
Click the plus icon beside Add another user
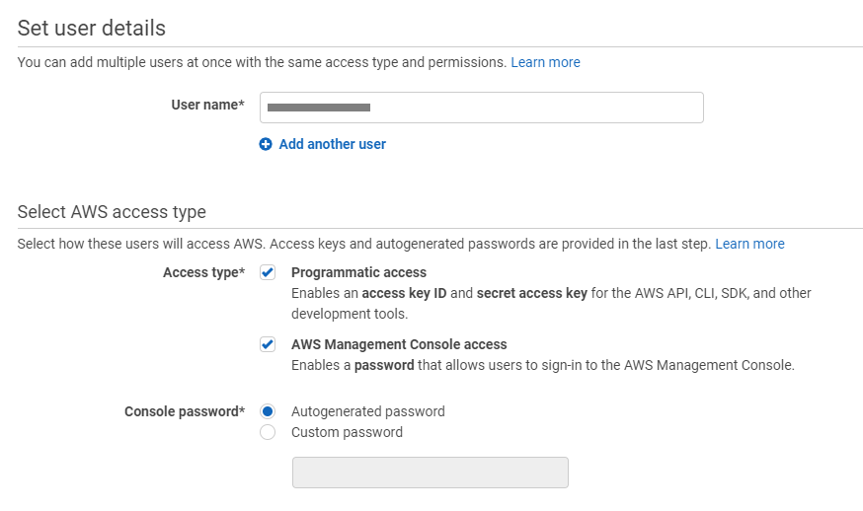pyautogui.click(x=266, y=144)
